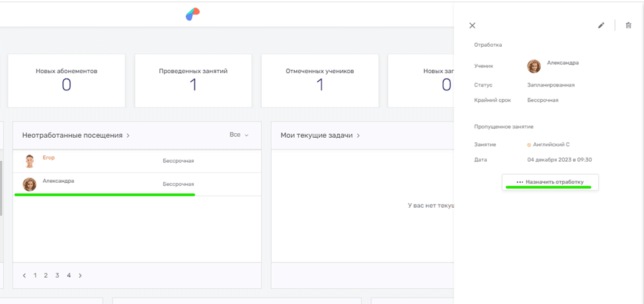
Task: Click the orange dot beside Английский С
Action: click(x=529, y=144)
